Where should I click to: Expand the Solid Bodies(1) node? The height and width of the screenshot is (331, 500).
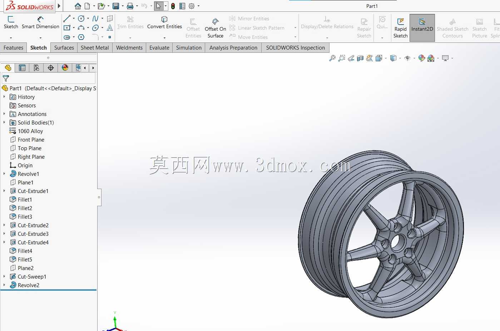tap(4, 122)
